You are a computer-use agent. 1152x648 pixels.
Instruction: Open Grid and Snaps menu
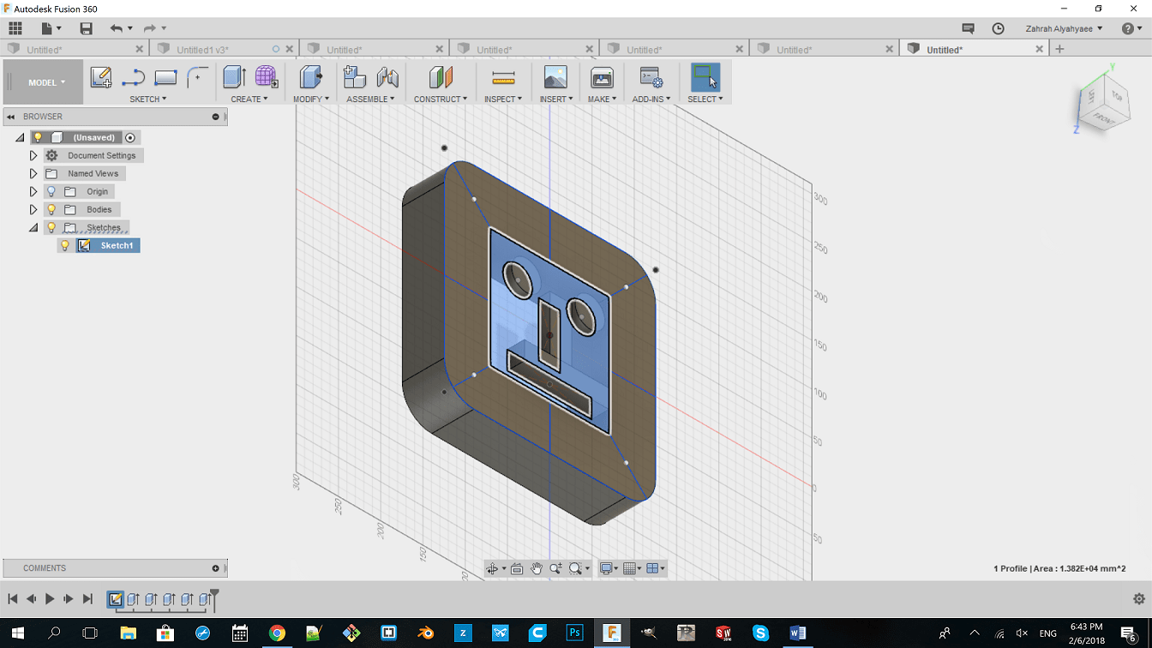tap(633, 568)
